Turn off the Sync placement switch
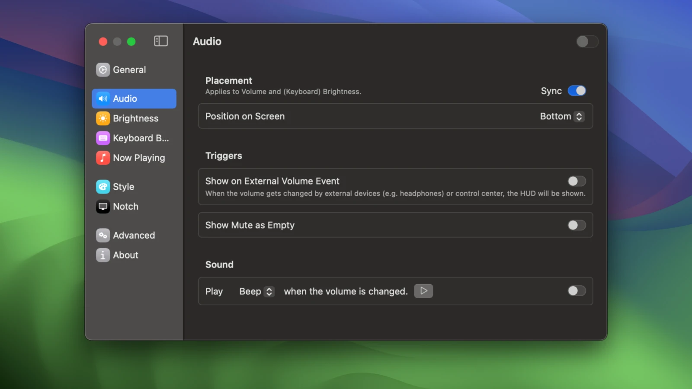This screenshot has height=389, width=692. pos(577,91)
